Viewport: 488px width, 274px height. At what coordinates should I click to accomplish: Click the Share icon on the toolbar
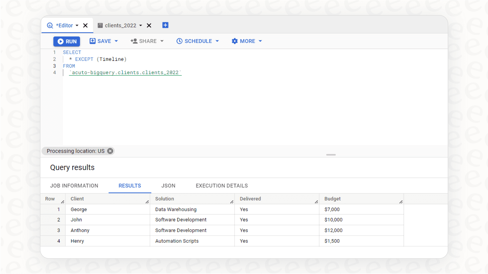(134, 41)
